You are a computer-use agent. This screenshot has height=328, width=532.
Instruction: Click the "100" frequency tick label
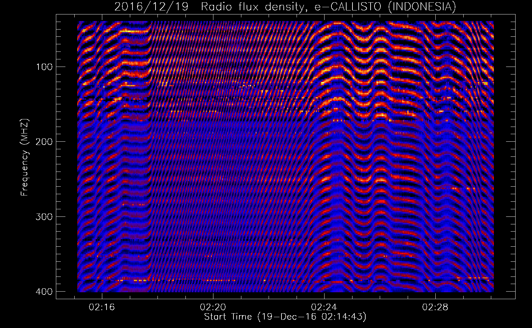(44, 67)
